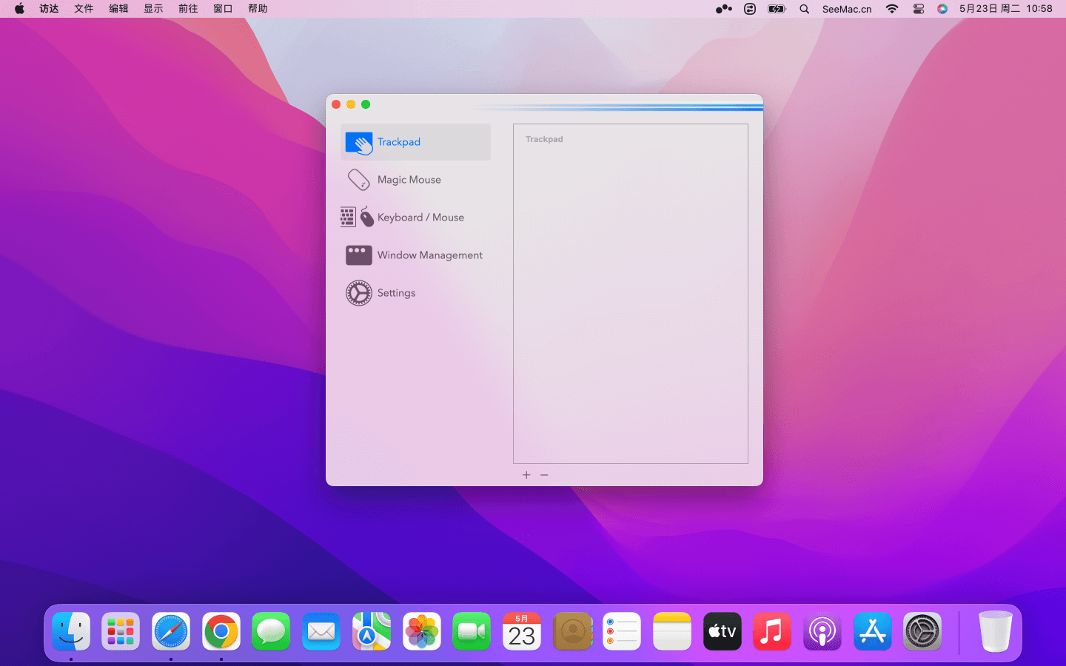The image size is (1066, 666).
Task: Select the Trackpad hand icon in sidebar
Action: click(359, 143)
